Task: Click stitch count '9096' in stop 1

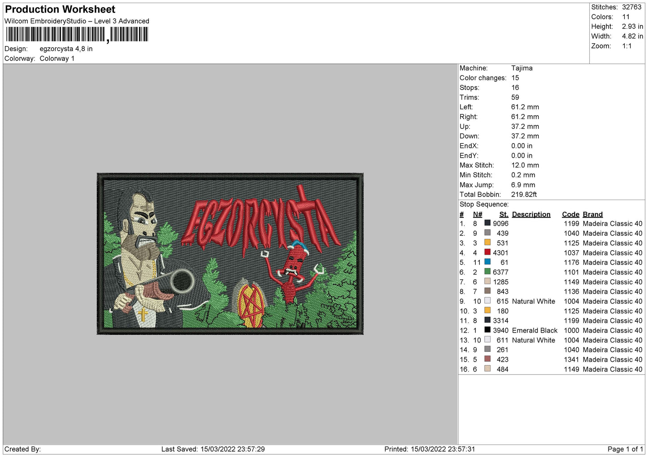Action: 500,223
